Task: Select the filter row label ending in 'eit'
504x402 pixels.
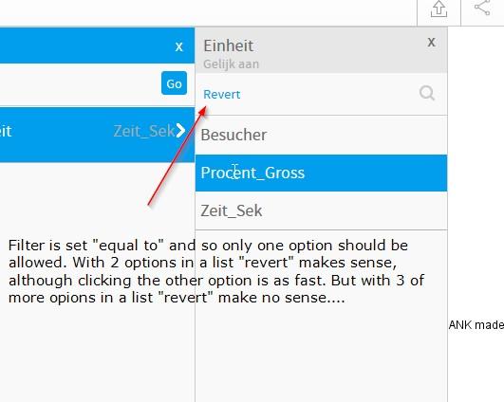Action: tap(6, 131)
